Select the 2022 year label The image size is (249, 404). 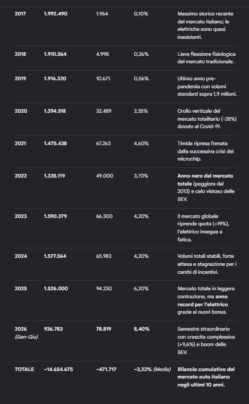(21, 176)
